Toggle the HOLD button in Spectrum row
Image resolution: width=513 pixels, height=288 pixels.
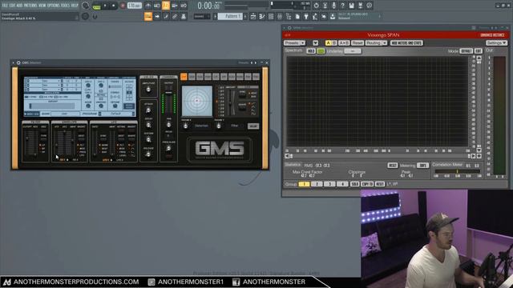click(311, 51)
